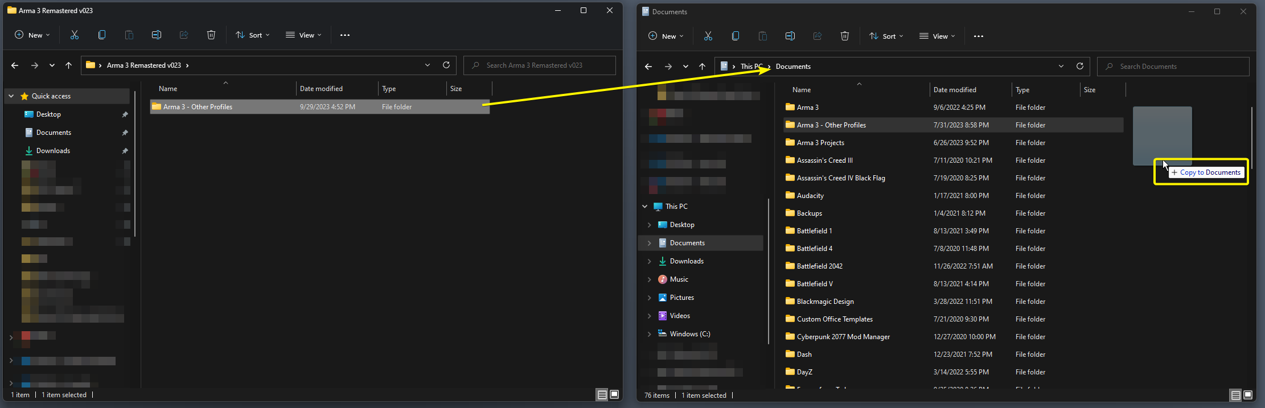1265x408 pixels.
Task: Click the Search Documents field
Action: coord(1173,67)
